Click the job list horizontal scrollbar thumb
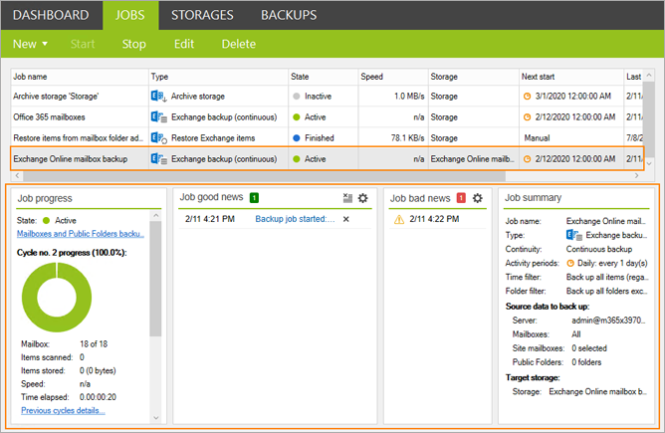 [264, 175]
